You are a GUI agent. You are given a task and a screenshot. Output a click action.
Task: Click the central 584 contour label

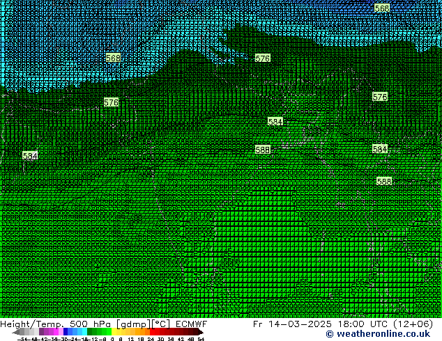click(x=275, y=122)
